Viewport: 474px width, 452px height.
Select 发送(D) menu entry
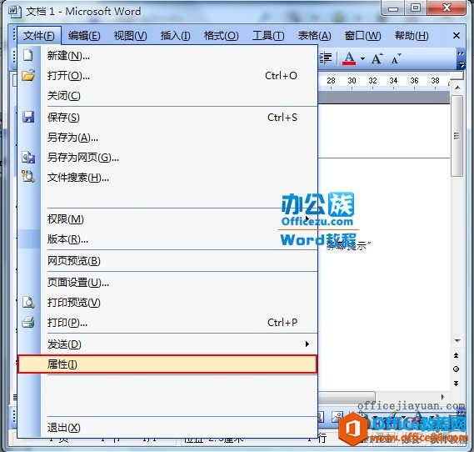pos(167,344)
